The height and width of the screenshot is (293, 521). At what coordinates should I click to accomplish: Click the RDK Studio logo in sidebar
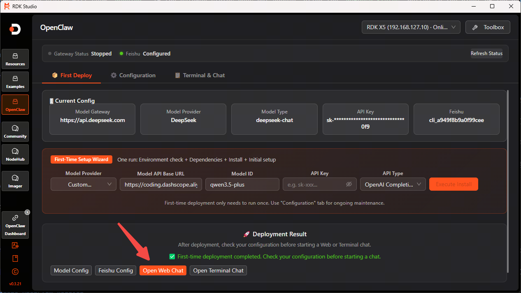[x=15, y=29]
